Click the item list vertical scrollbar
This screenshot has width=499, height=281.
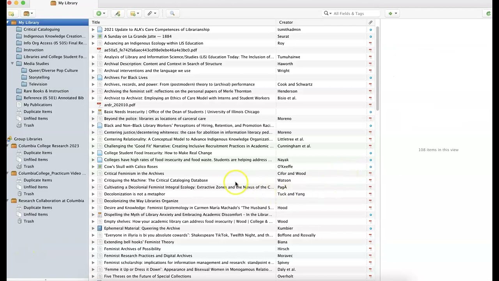pyautogui.click(x=377, y=68)
